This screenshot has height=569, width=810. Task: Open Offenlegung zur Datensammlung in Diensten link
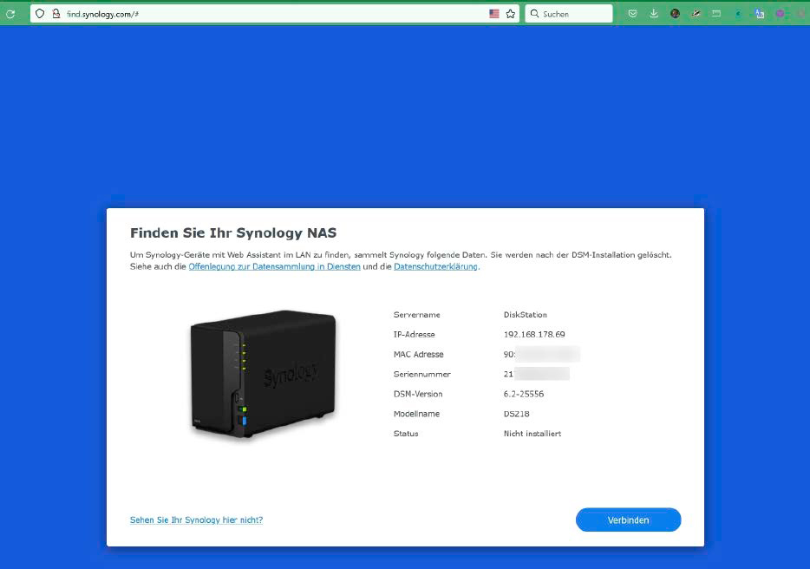click(274, 266)
